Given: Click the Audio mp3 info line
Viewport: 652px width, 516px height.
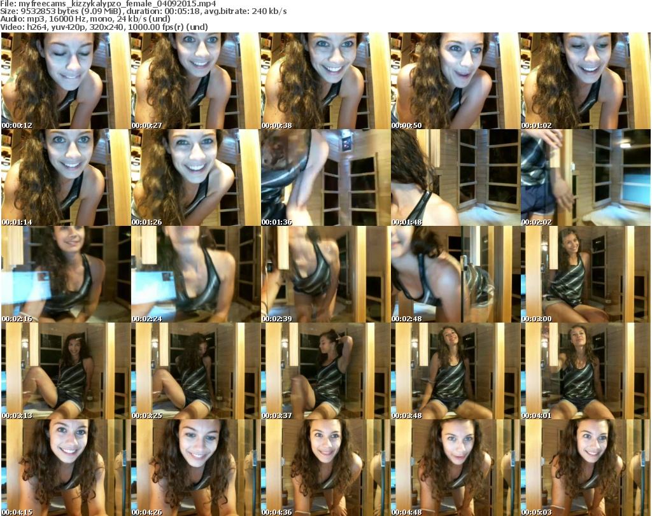Looking at the screenshot, I should (x=85, y=19).
